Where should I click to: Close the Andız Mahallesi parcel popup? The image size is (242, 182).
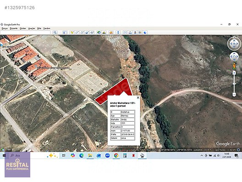coord(138,97)
